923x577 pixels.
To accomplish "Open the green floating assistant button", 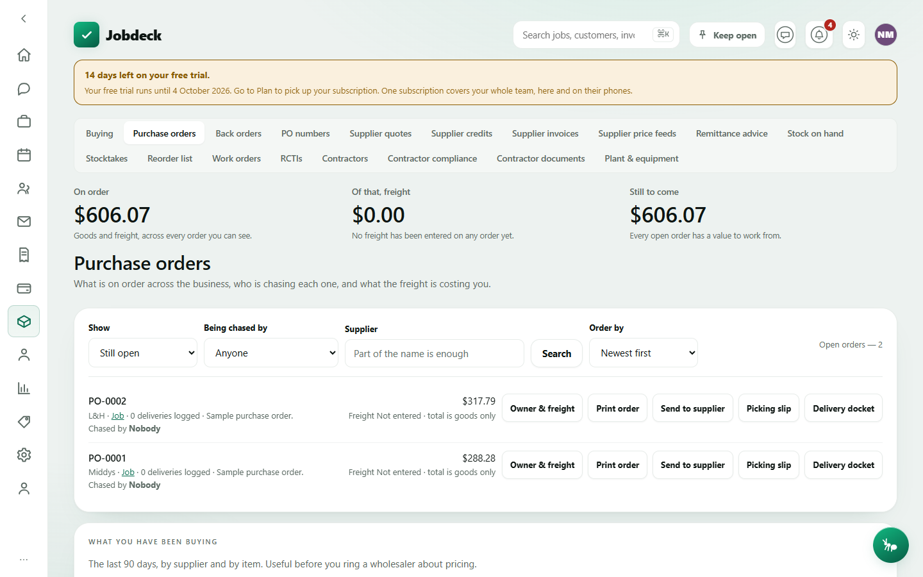I will tap(890, 545).
